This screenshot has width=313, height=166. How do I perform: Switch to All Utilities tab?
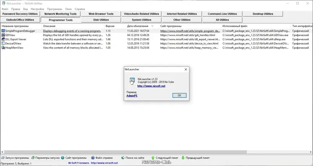pyautogui.click(x=222, y=20)
